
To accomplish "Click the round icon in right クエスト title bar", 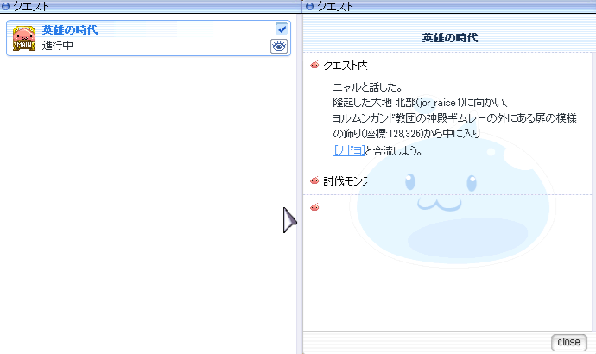I will [308, 6].
